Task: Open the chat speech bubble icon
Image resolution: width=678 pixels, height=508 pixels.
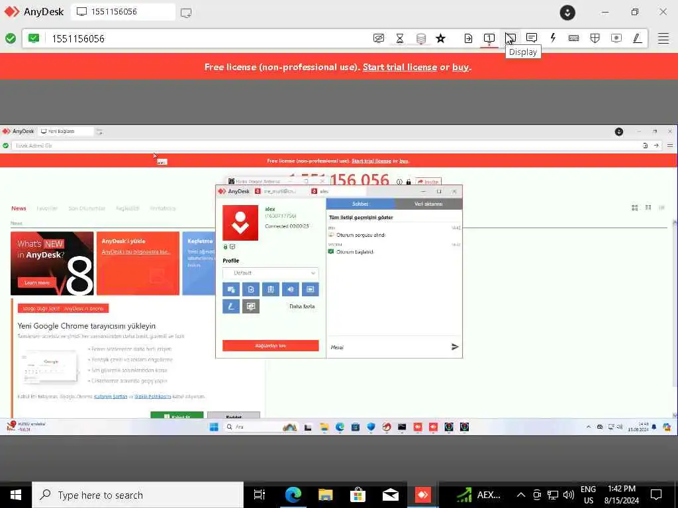Action: (532, 38)
